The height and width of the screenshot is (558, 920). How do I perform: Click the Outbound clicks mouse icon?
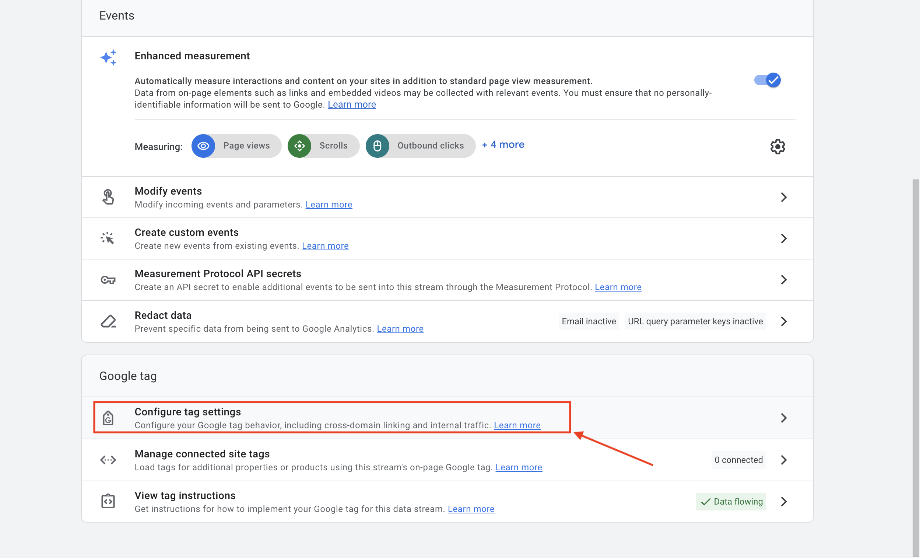(x=378, y=146)
